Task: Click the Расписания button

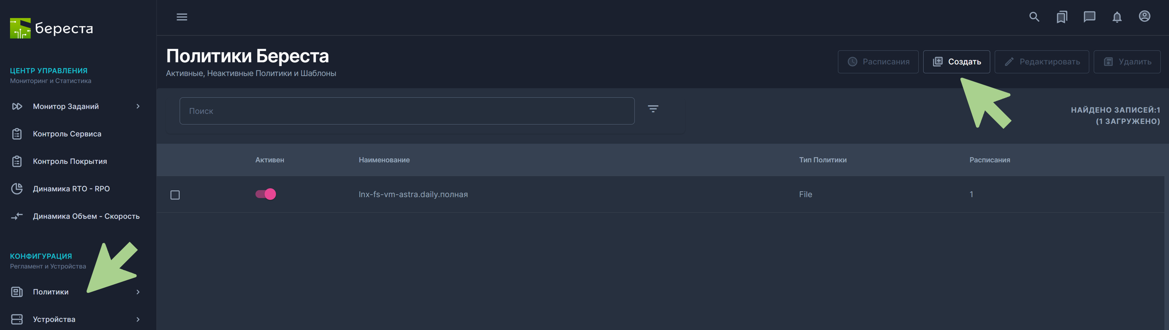Action: 878,62
